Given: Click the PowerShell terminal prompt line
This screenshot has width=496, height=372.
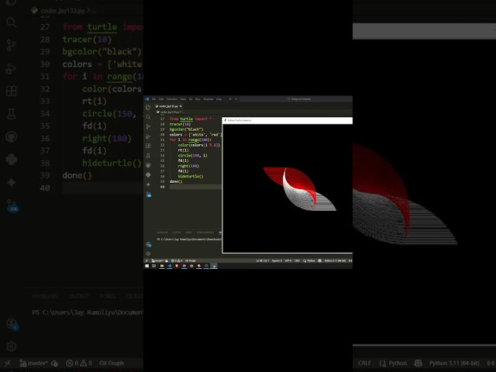Looking at the screenshot, I should (189, 239).
